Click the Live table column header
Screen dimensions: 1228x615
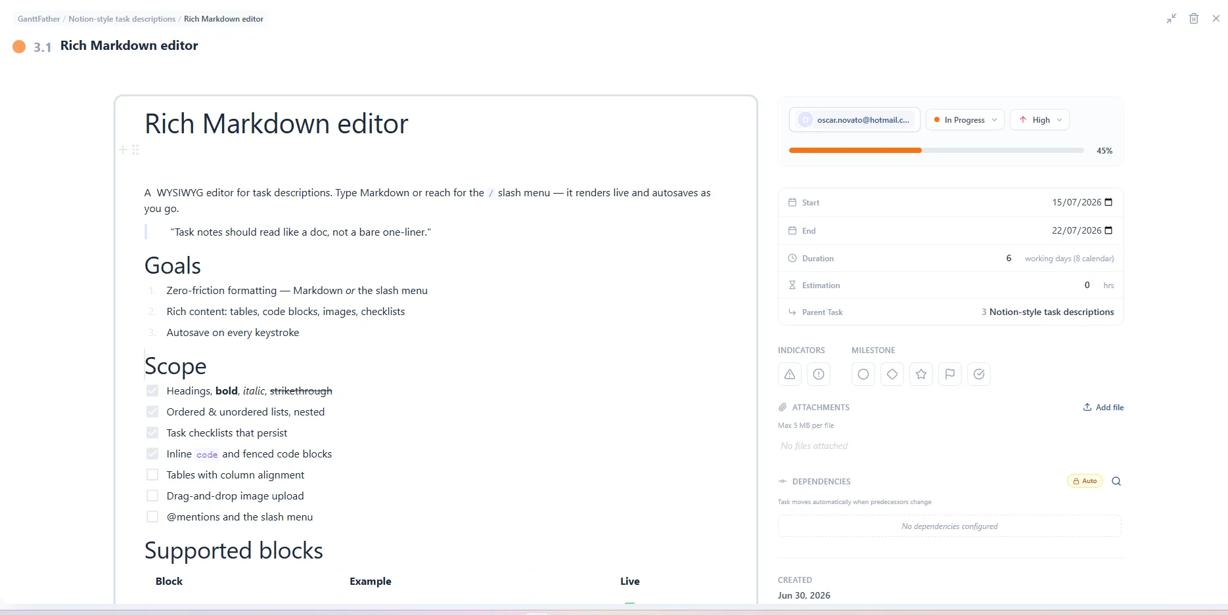pyautogui.click(x=630, y=581)
